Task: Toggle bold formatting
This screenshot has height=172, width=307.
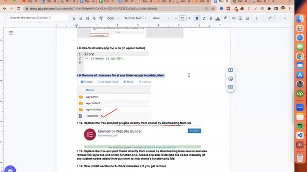Action: click(x=197, y=18)
